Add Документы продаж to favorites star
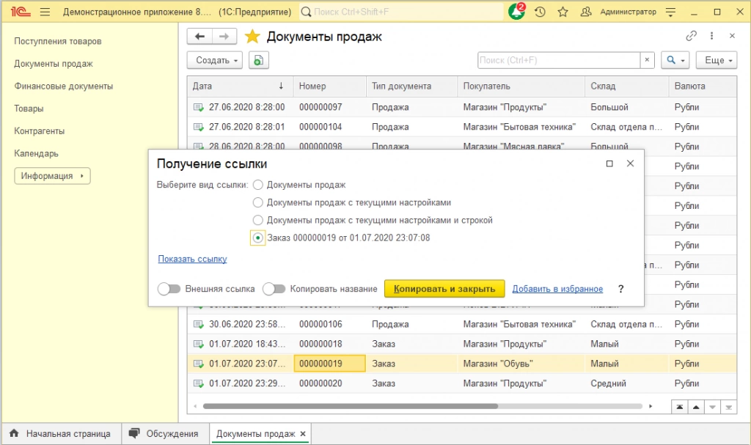The width and height of the screenshot is (751, 445). point(252,37)
